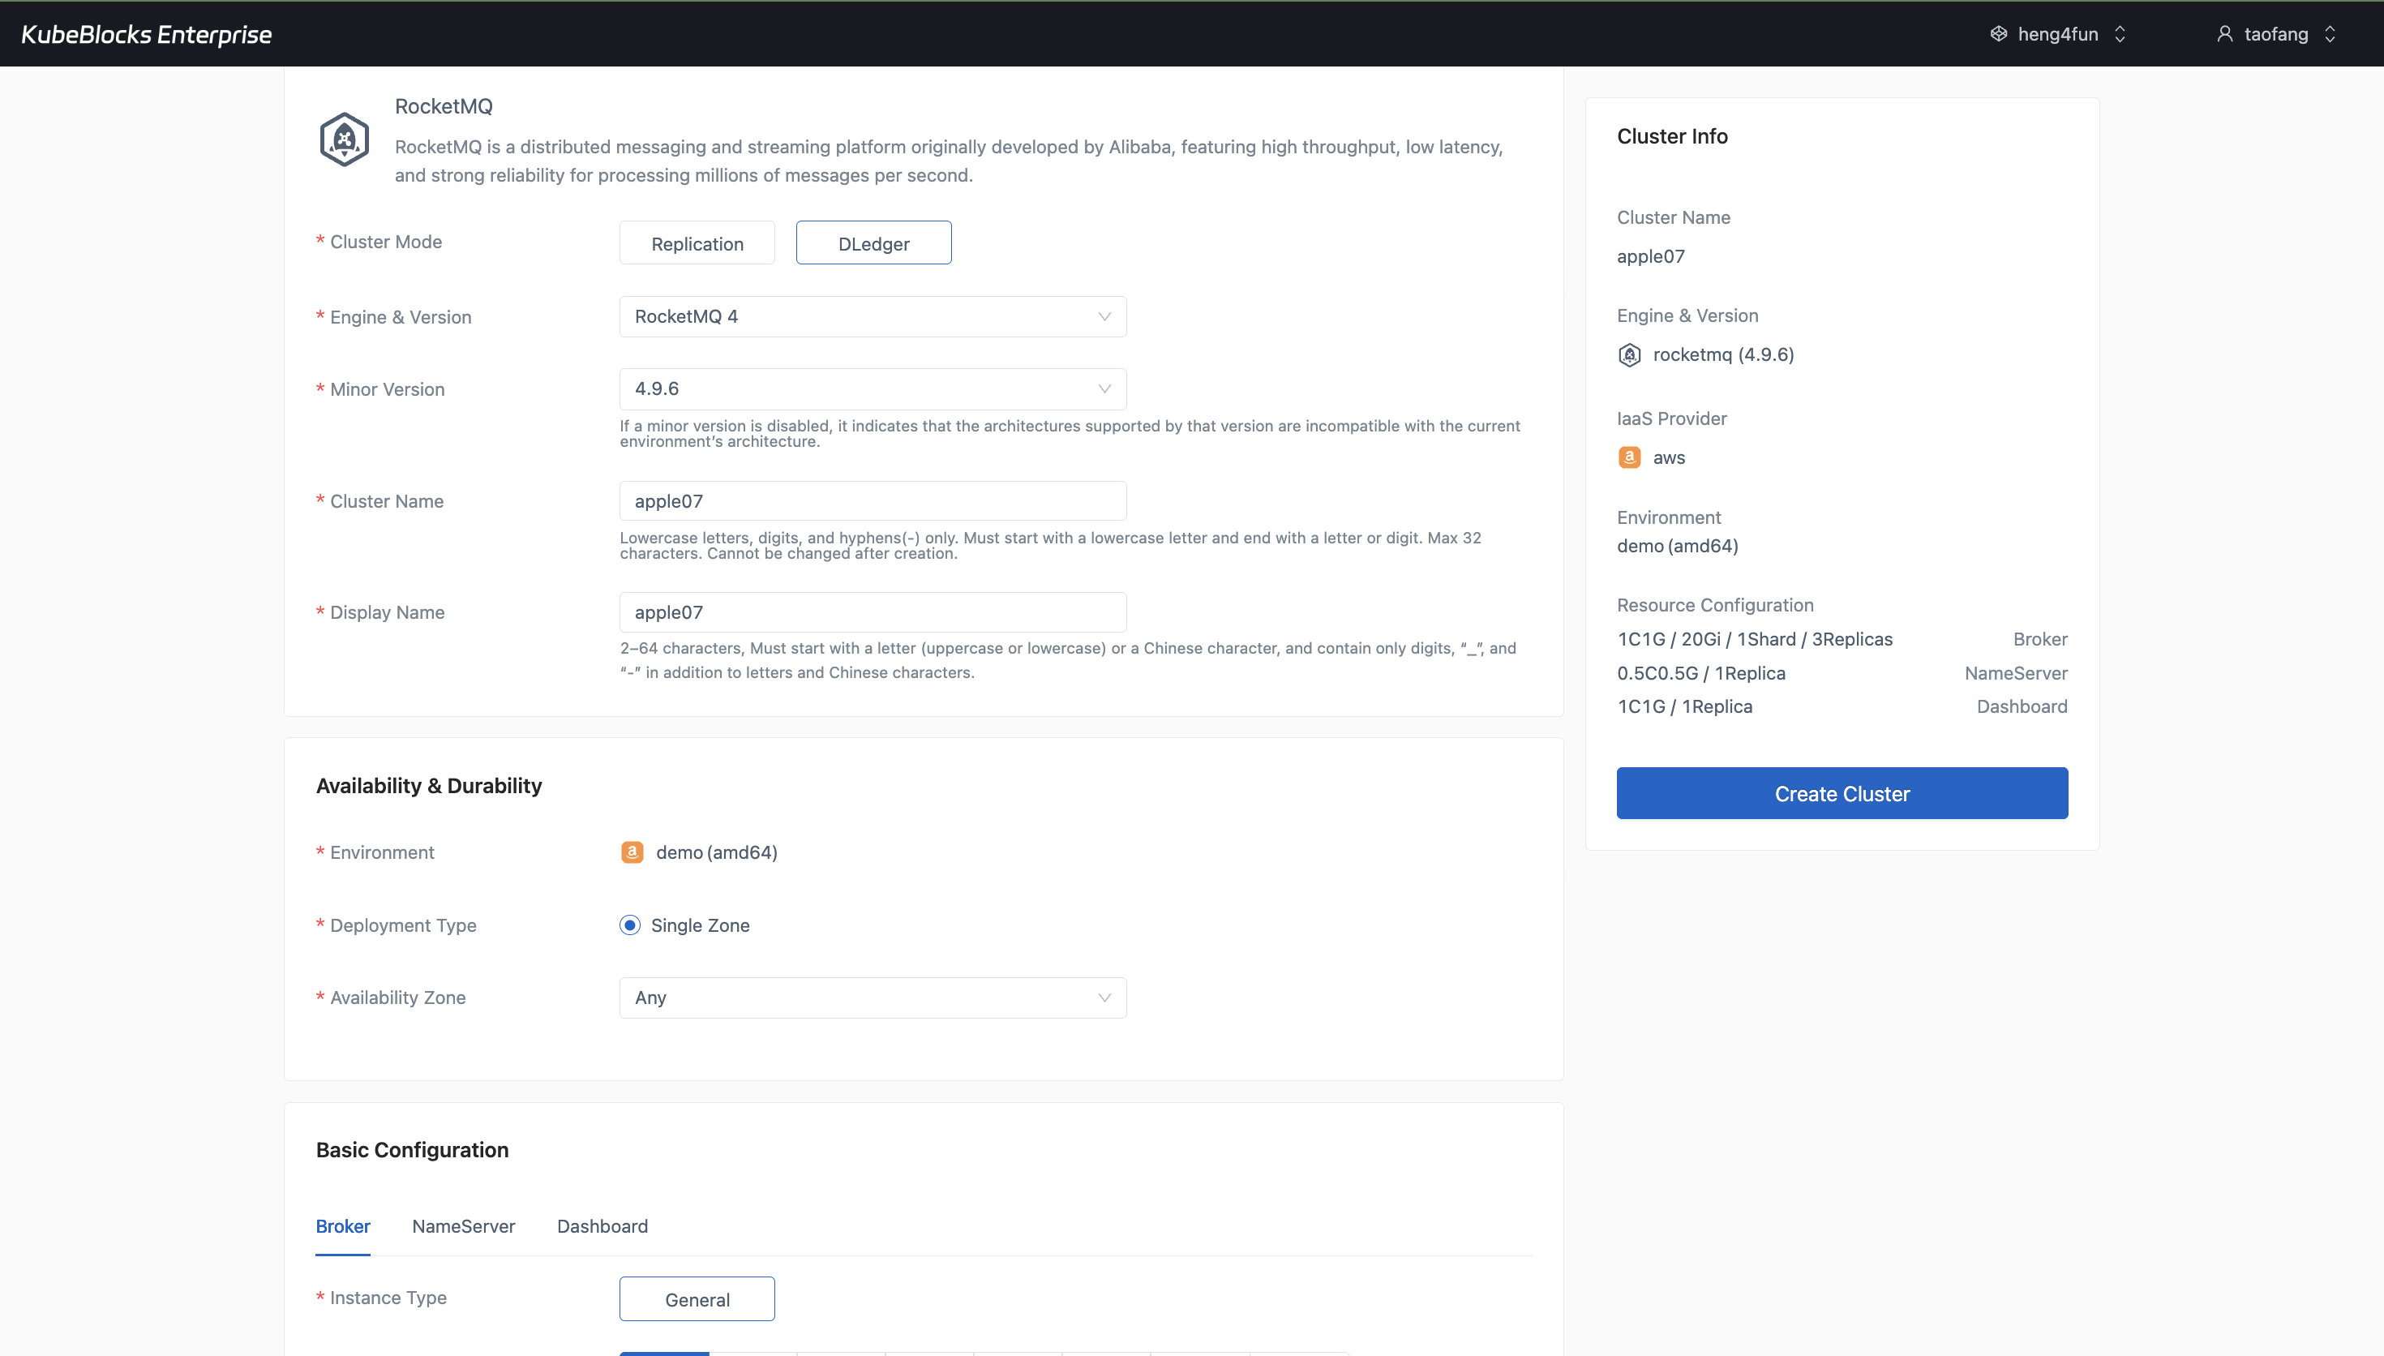
Task: Click the taofang username
Action: 2275,33
